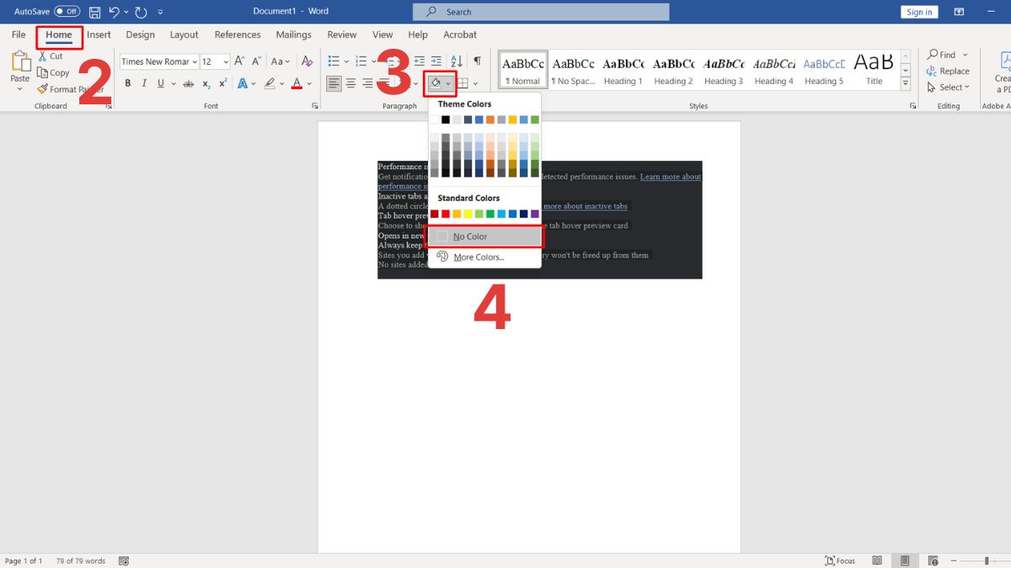Image resolution: width=1011 pixels, height=568 pixels.
Task: Click the Show/Hide paragraph marks icon
Action: pyautogui.click(x=477, y=61)
